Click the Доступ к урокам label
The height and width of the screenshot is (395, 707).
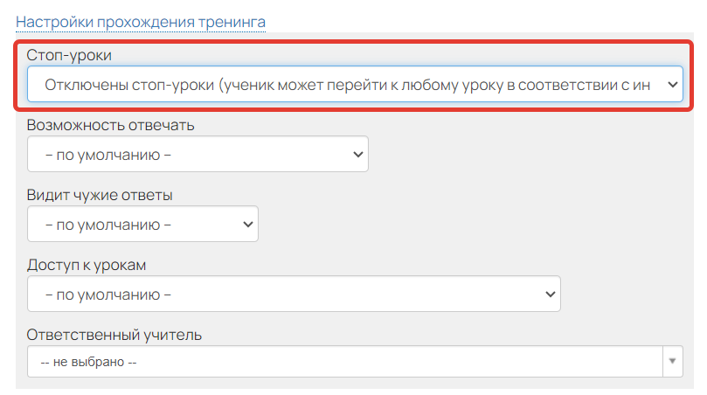pyautogui.click(x=87, y=265)
